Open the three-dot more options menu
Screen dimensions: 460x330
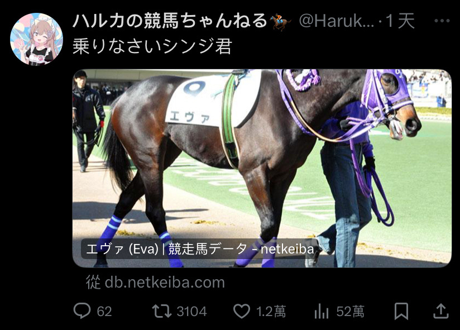[x=442, y=21]
